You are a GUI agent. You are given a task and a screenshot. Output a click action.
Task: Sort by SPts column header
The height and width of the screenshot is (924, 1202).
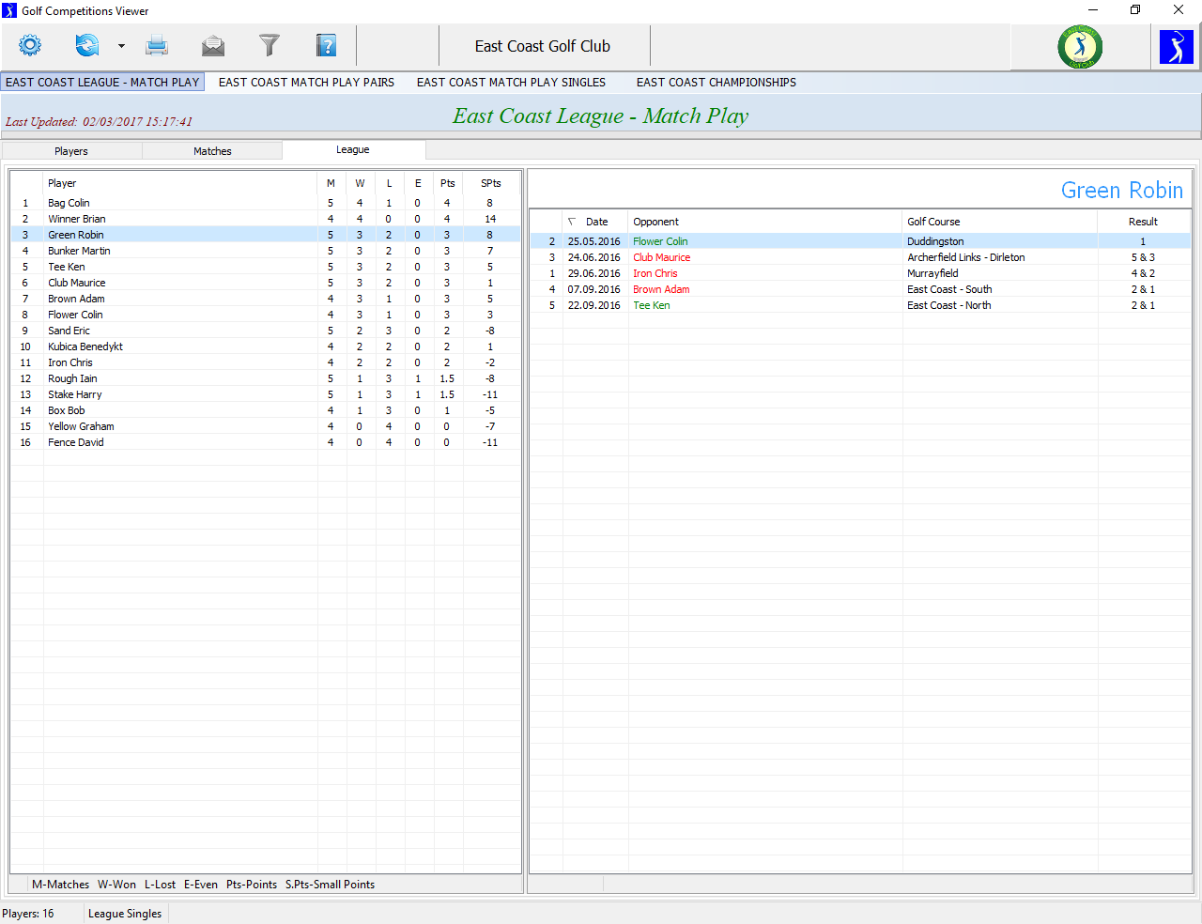tap(490, 183)
